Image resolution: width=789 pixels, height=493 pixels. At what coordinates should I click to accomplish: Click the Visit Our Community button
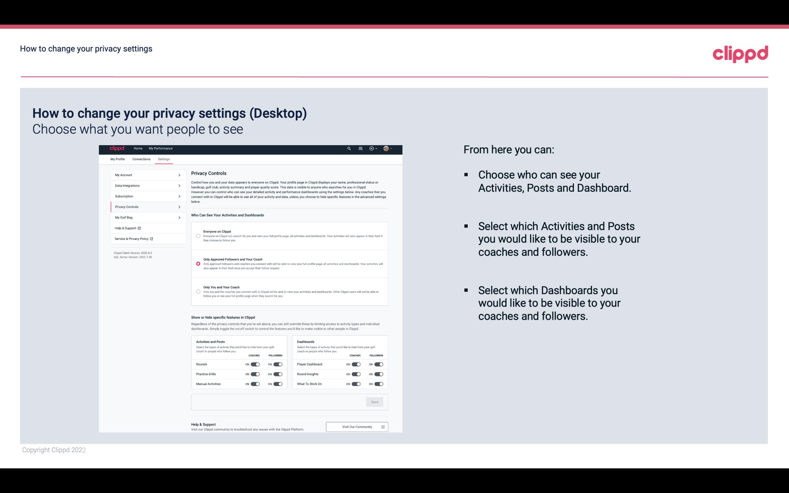tap(356, 427)
